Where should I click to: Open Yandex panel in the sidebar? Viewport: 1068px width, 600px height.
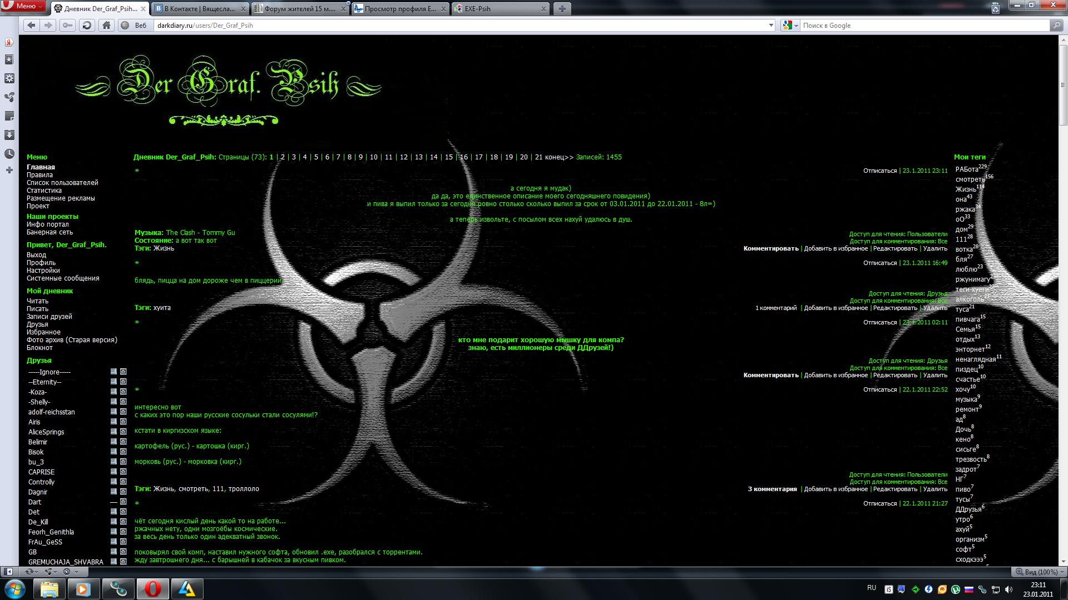pyautogui.click(x=9, y=42)
